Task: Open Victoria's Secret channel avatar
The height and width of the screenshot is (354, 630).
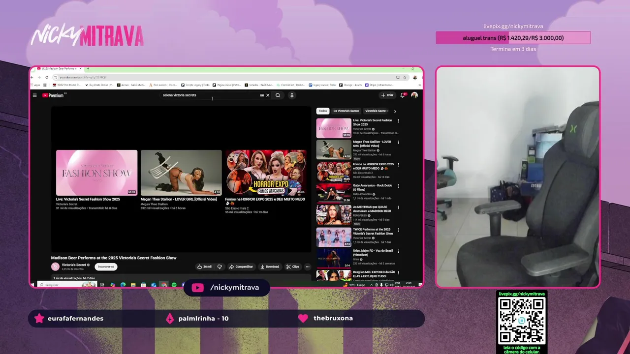Action: click(55, 266)
